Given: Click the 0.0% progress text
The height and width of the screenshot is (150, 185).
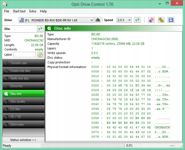Looking at the screenshot, I should [129, 146].
